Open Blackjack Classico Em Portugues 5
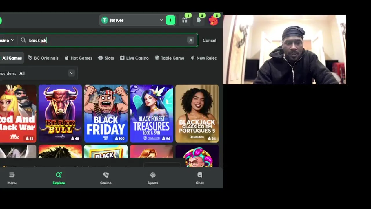This screenshot has height=209, width=371. coord(197,113)
